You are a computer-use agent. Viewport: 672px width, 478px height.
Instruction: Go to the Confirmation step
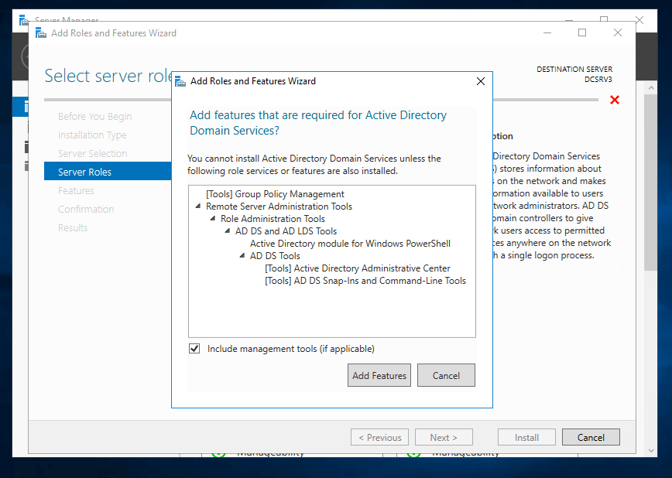pos(86,209)
